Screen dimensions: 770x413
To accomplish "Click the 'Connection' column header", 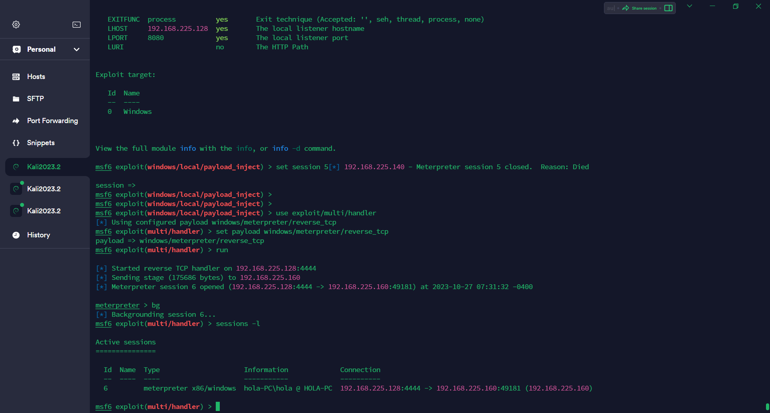I will coord(360,370).
